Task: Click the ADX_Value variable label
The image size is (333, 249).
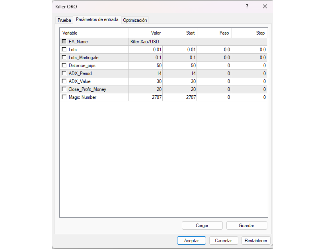Action: [x=80, y=81]
